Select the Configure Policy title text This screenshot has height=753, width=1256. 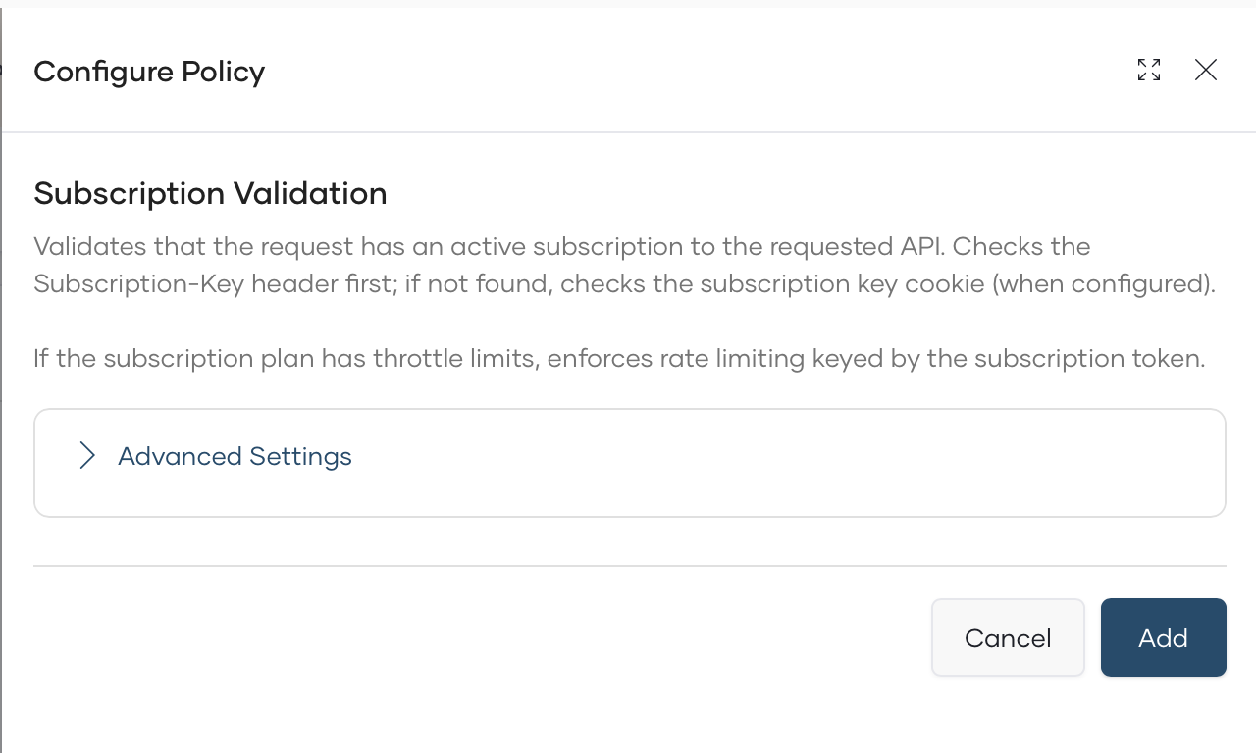click(149, 71)
